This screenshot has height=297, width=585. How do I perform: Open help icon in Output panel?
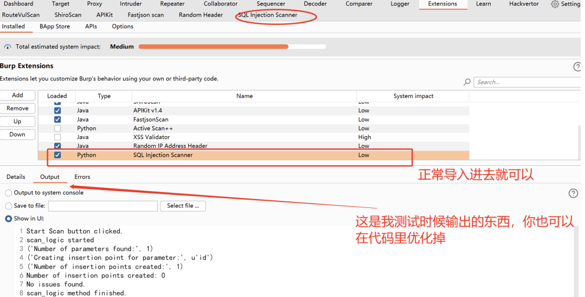tap(573, 193)
